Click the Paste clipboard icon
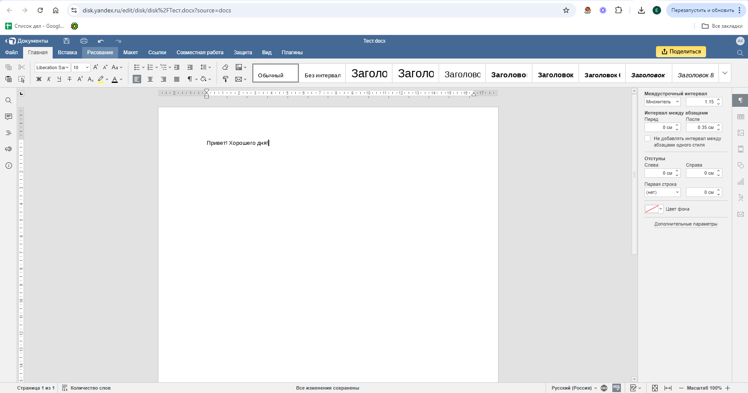748x393 pixels. click(x=9, y=79)
